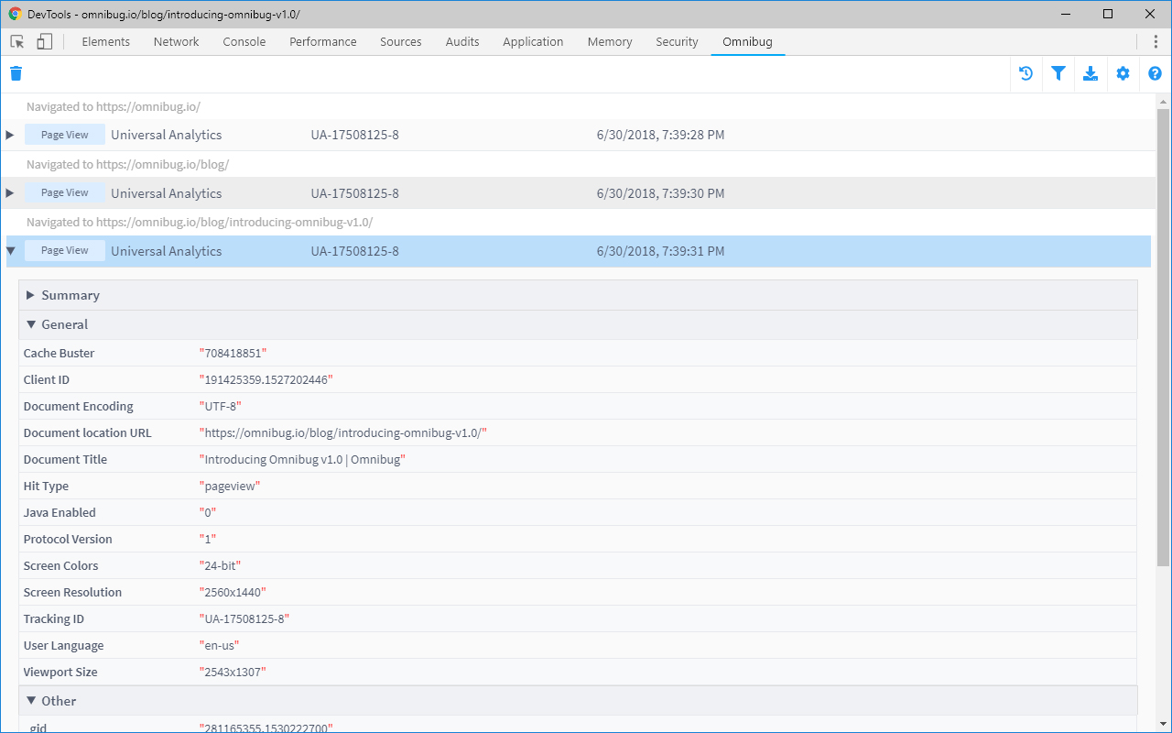Open the Console tab
1172x733 pixels.
(244, 41)
